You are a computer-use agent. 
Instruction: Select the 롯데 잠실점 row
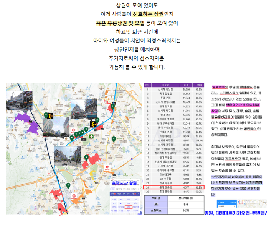(174, 94)
